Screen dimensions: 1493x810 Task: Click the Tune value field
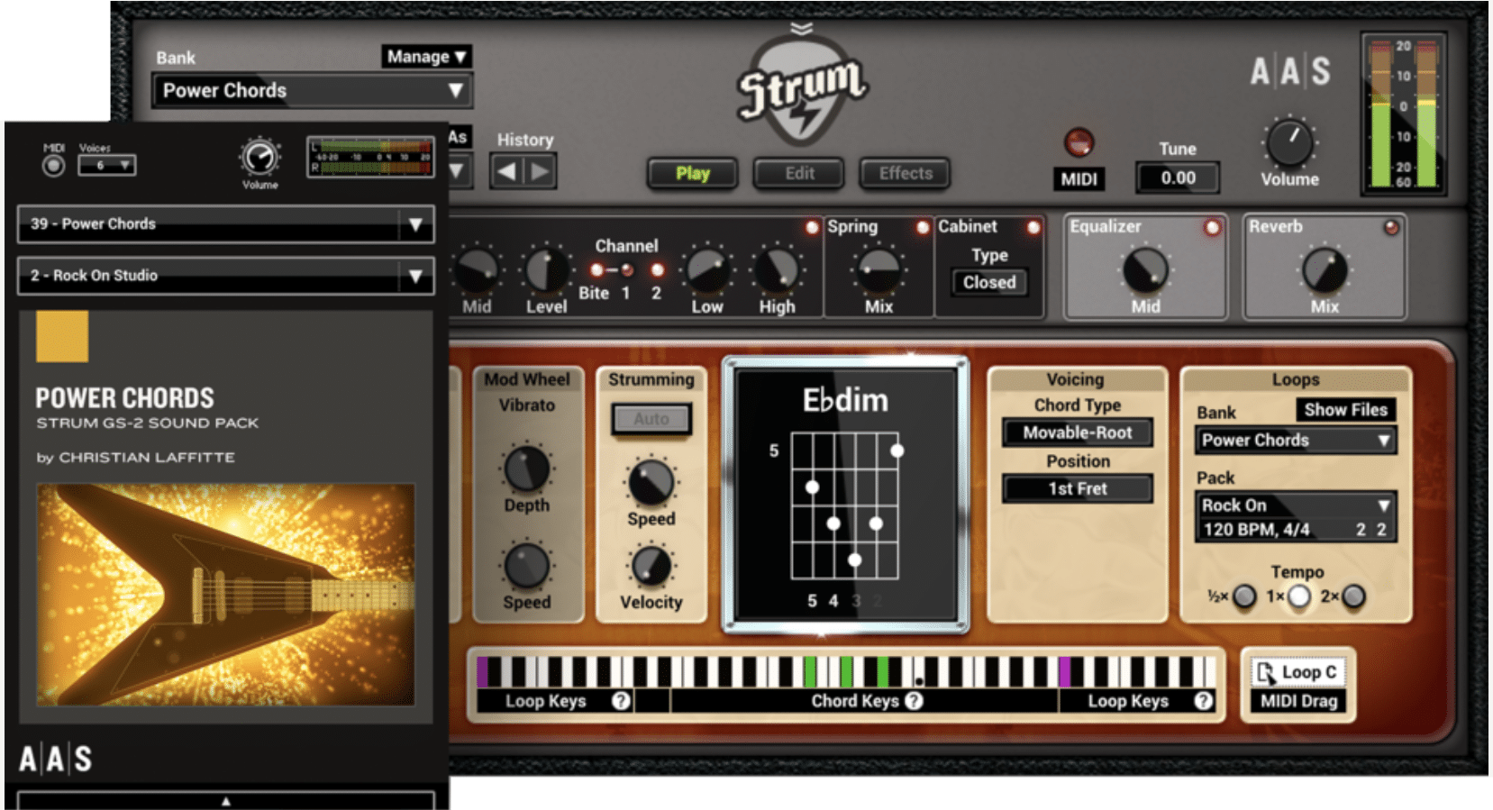[x=1178, y=178]
